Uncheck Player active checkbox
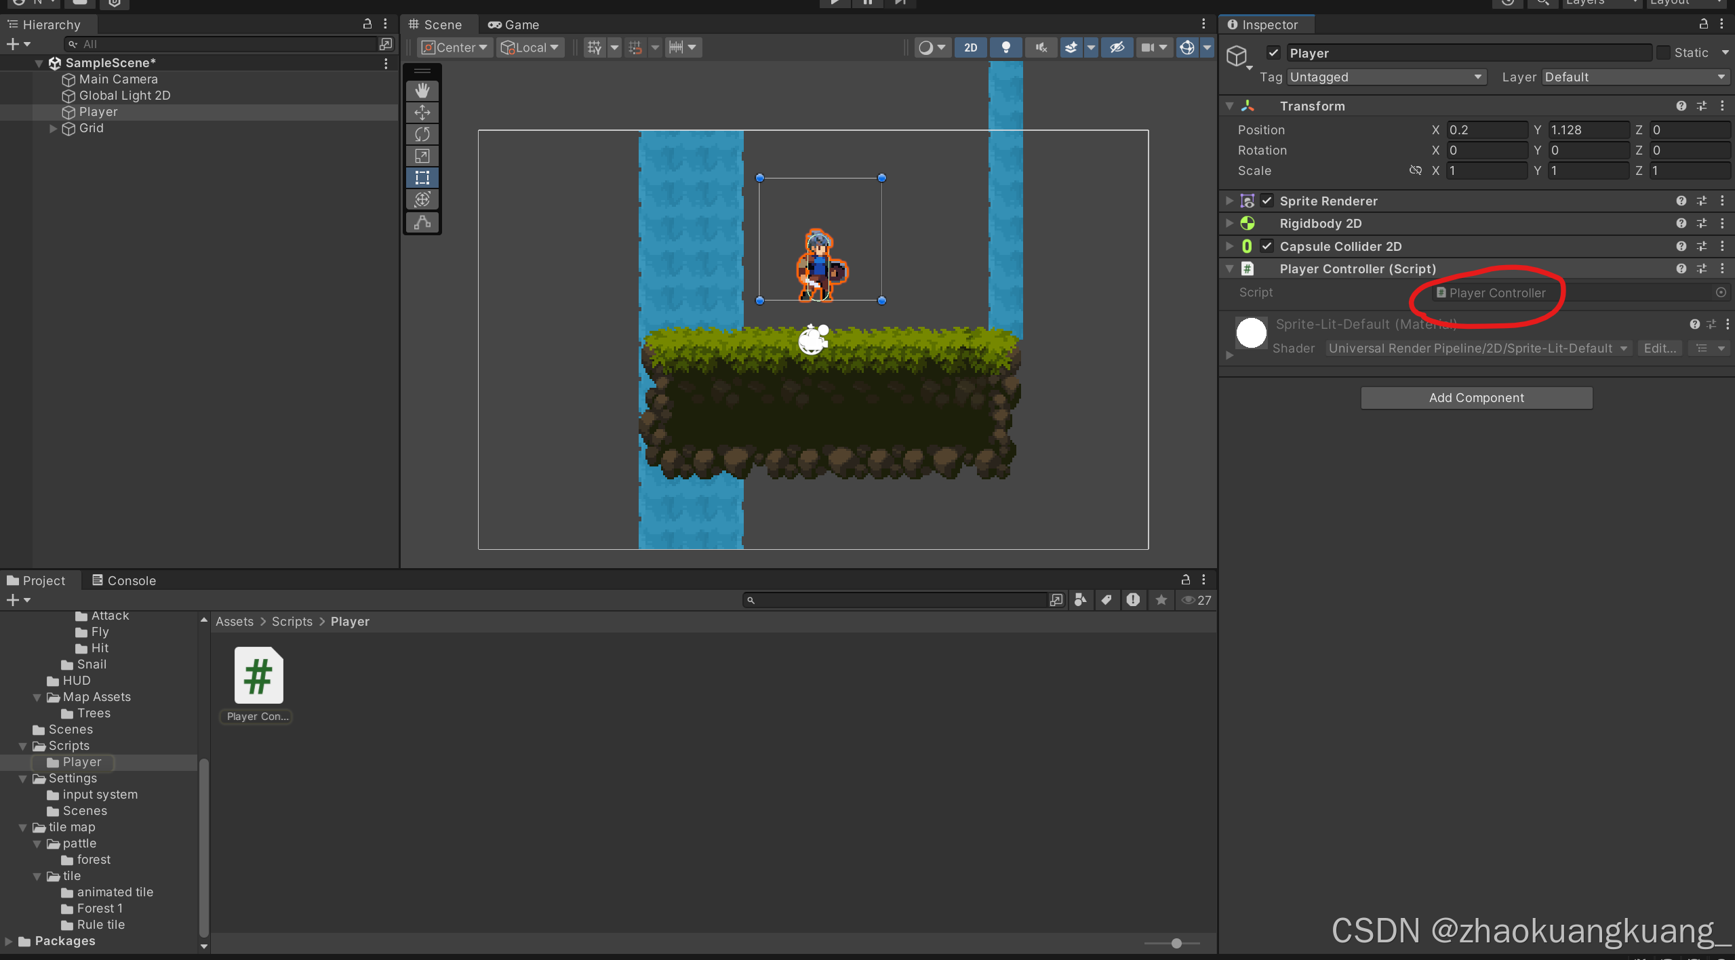The height and width of the screenshot is (960, 1735). click(1273, 53)
